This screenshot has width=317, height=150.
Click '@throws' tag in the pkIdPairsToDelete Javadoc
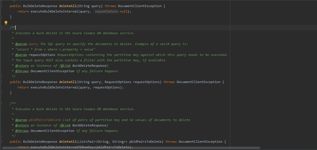[x=22, y=131]
